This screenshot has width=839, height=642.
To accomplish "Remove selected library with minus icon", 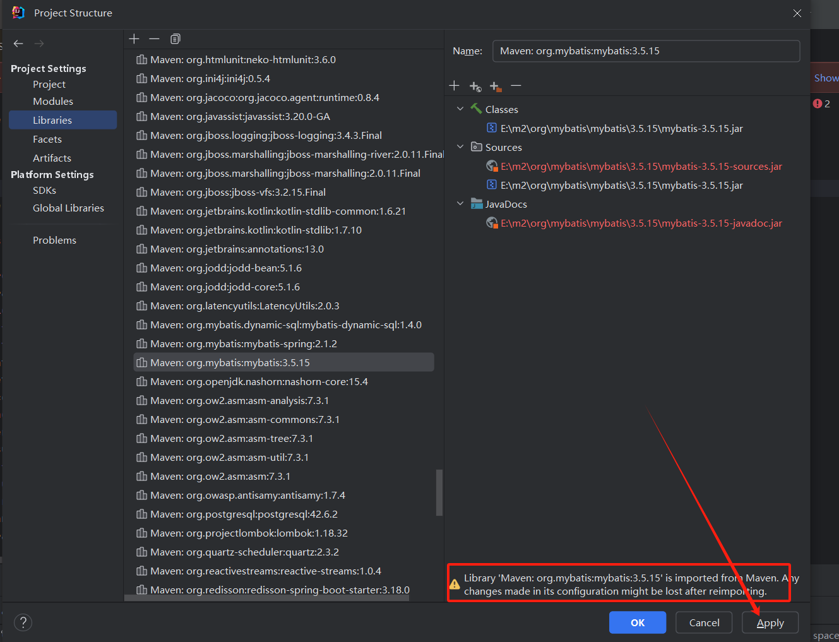I will coord(154,39).
